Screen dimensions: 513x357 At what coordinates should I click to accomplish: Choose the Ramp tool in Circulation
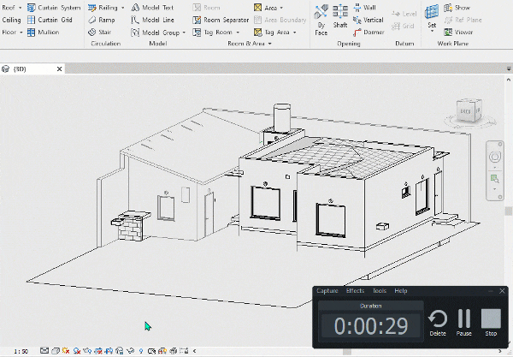click(102, 20)
